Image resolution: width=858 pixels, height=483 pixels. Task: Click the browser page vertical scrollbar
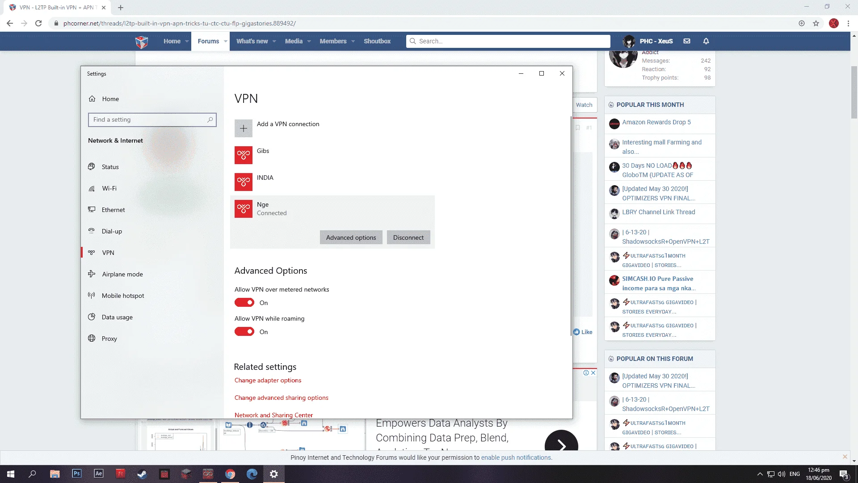(x=854, y=92)
